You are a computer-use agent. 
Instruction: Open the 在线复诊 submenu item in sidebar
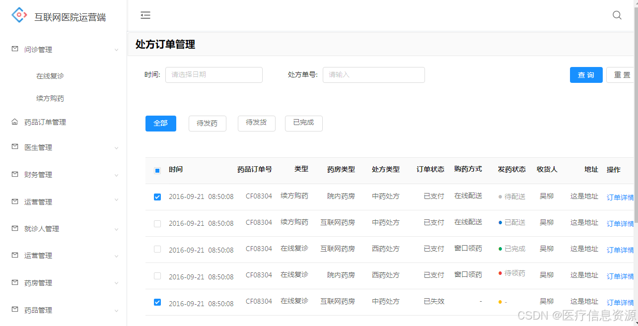pyautogui.click(x=50, y=76)
